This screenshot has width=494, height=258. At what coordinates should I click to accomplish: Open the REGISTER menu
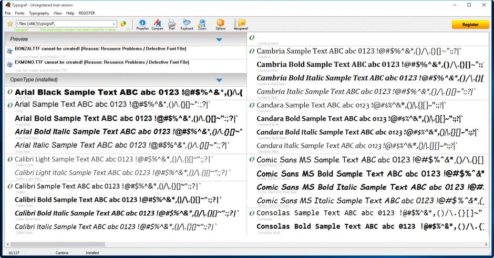coord(87,13)
